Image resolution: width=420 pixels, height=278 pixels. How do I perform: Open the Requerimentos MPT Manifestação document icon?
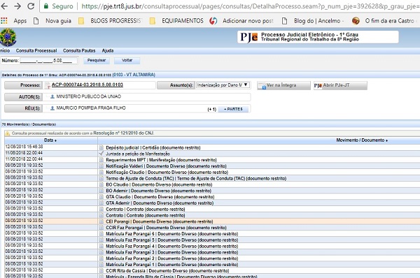[x=101, y=160]
